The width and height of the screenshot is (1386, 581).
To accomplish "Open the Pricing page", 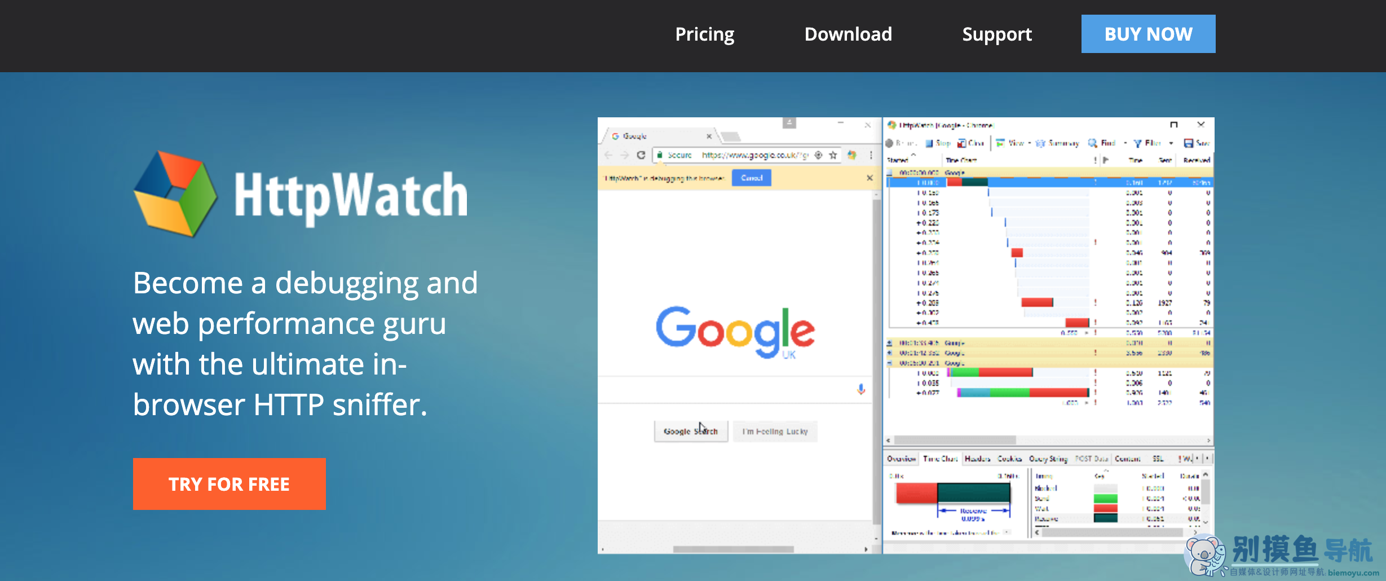I will [x=705, y=34].
